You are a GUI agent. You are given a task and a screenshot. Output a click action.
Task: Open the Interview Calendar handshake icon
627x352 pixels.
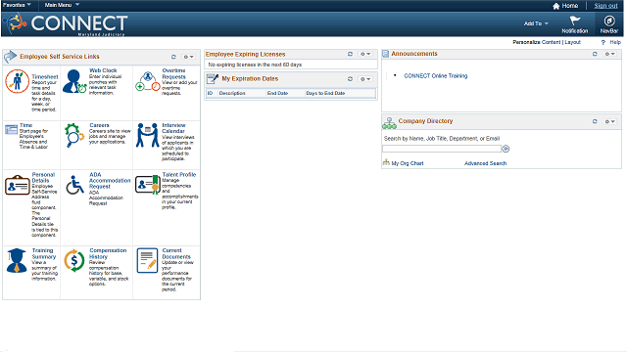click(147, 135)
